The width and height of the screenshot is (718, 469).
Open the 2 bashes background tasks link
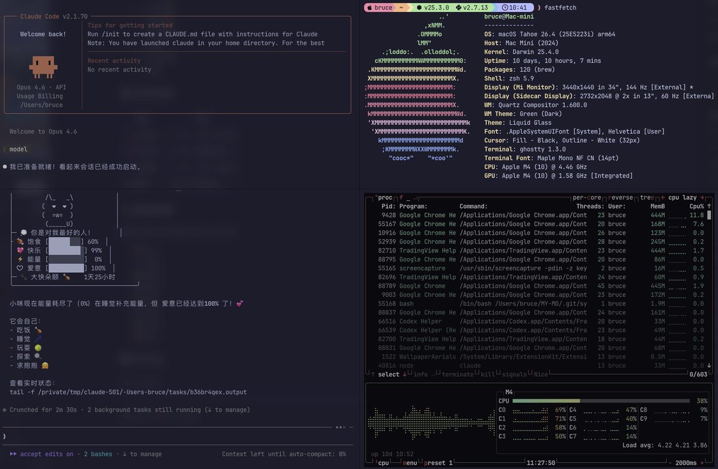pyautogui.click(x=98, y=454)
